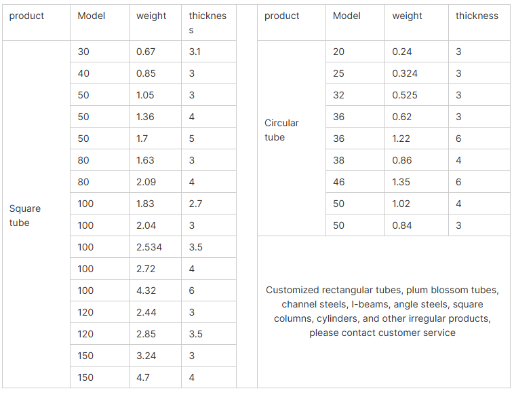Image resolution: width=514 pixels, height=393 pixels.
Task: Click the thickness value 2.7
Action: tap(195, 204)
